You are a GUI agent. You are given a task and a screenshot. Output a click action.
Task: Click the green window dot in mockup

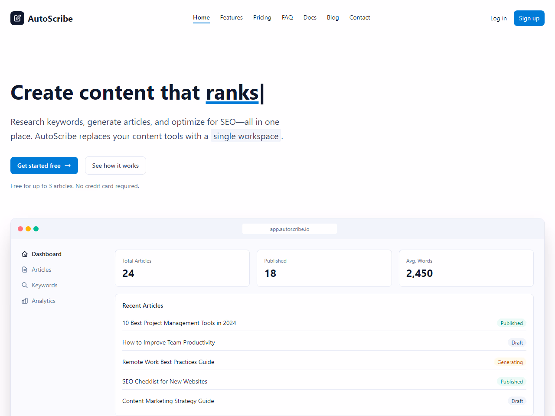click(x=36, y=229)
